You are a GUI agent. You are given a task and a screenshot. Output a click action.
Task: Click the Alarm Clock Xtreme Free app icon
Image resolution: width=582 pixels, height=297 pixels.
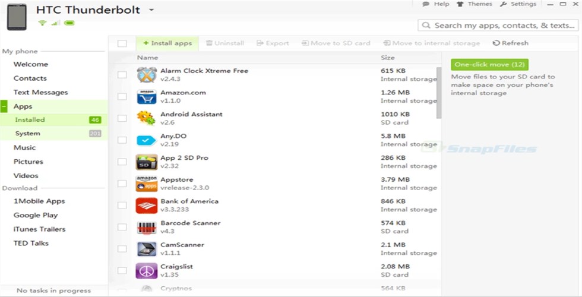(x=147, y=75)
